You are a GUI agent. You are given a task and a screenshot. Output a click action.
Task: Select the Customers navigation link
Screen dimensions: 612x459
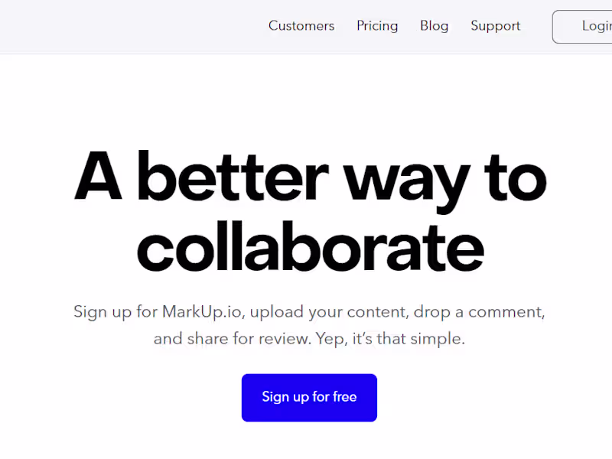(x=301, y=26)
